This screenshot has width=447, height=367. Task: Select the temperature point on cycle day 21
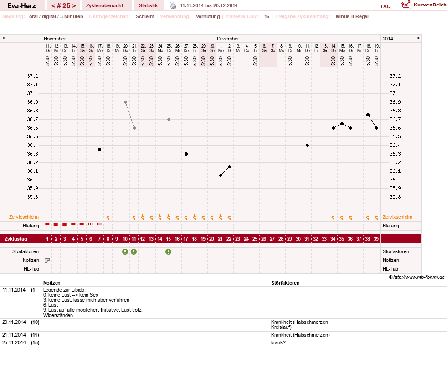point(221,175)
